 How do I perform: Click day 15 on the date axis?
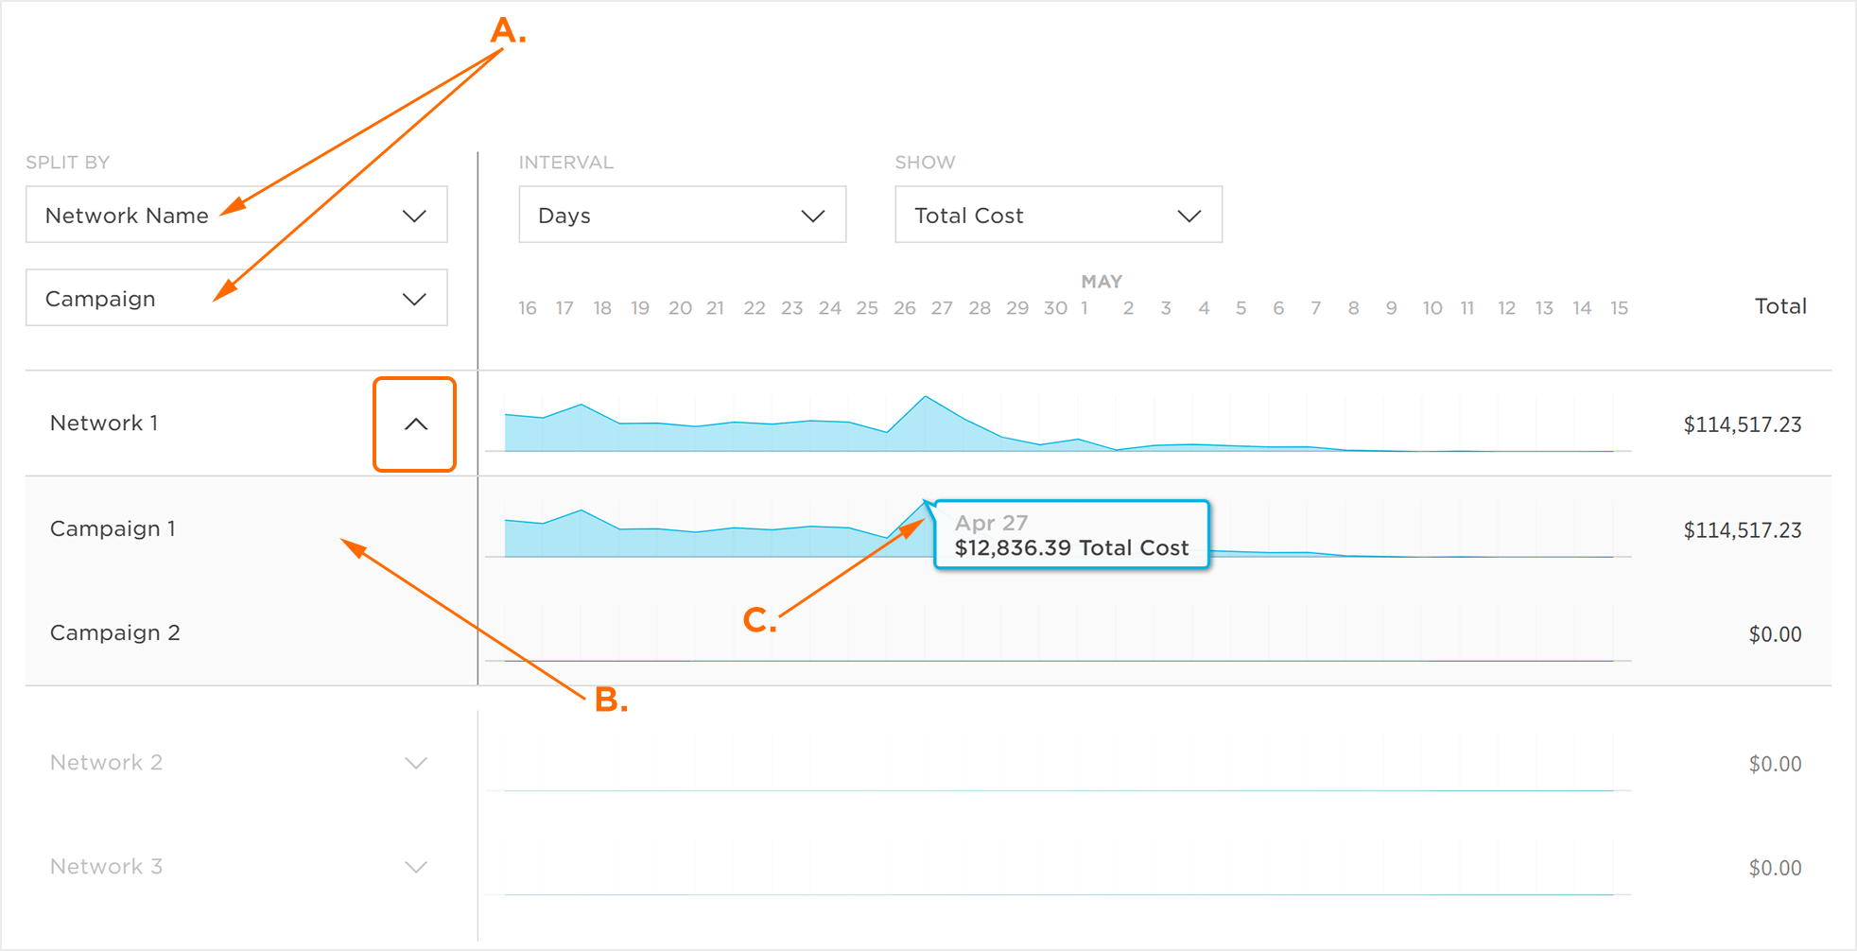click(1619, 308)
